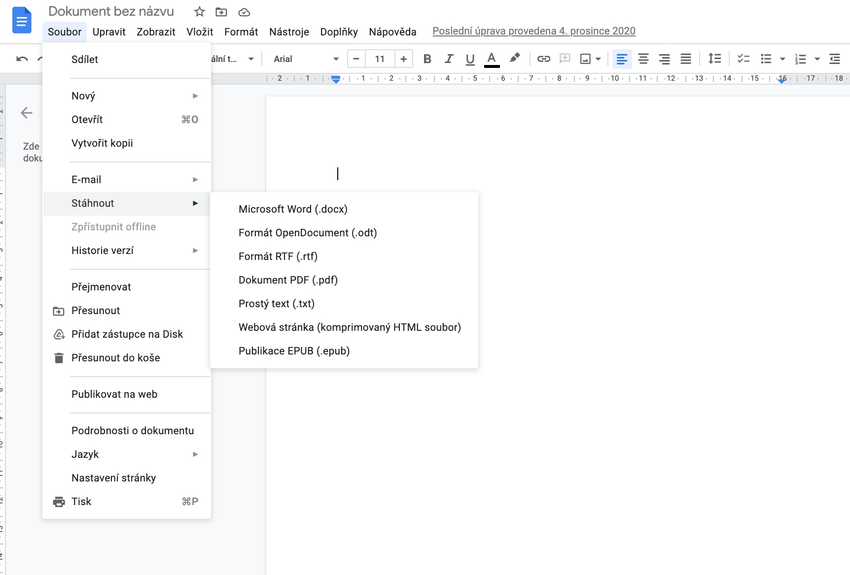This screenshot has height=575, width=850.
Task: Click the move to folder icon beside title
Action: tap(221, 12)
